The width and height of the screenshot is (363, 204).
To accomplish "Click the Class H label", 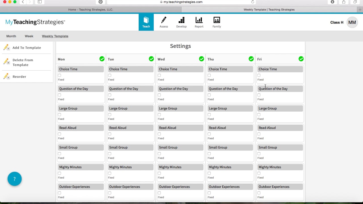I will tap(337, 22).
